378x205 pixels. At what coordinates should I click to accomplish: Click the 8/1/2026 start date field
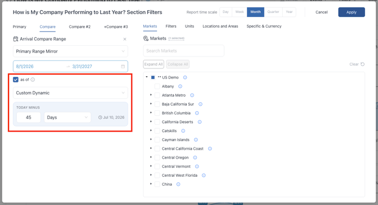point(25,66)
